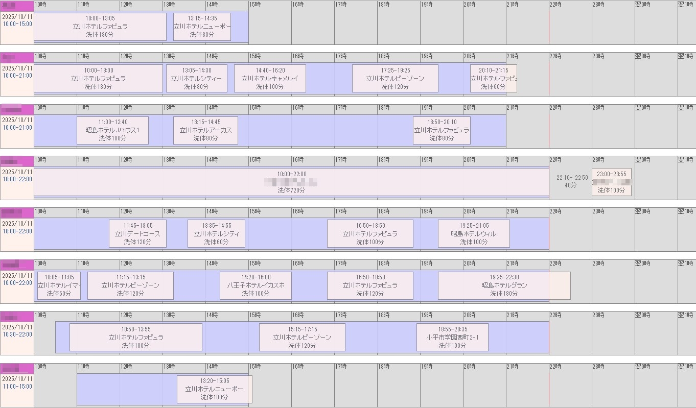
Task: Click the 14:20-16:00 八王子ホテルイカスホ booking
Action: coord(256,286)
